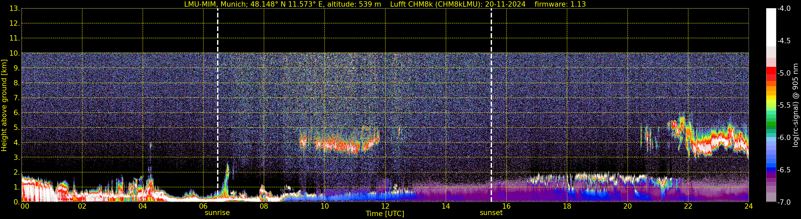This screenshot has height=219, width=801.
Task: Click the colorbar value label '-6.5'
Action: (x=783, y=170)
